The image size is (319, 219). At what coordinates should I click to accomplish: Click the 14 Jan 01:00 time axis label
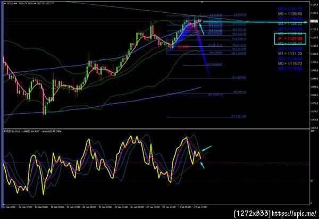coord(41,207)
